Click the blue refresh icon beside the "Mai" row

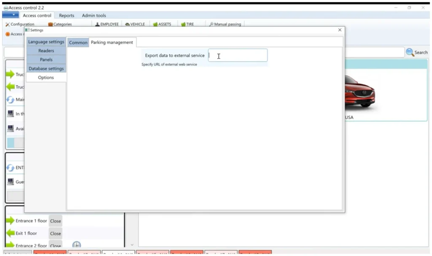point(11,100)
